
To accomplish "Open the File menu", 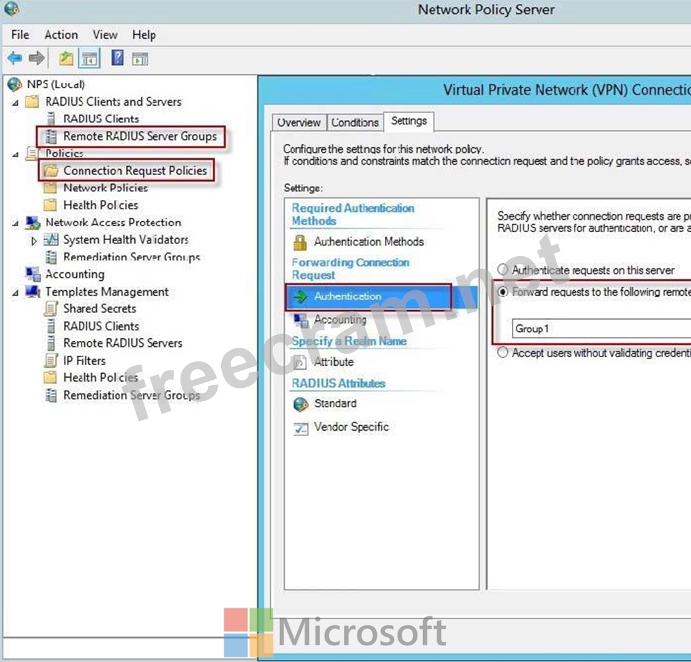I will [x=20, y=34].
